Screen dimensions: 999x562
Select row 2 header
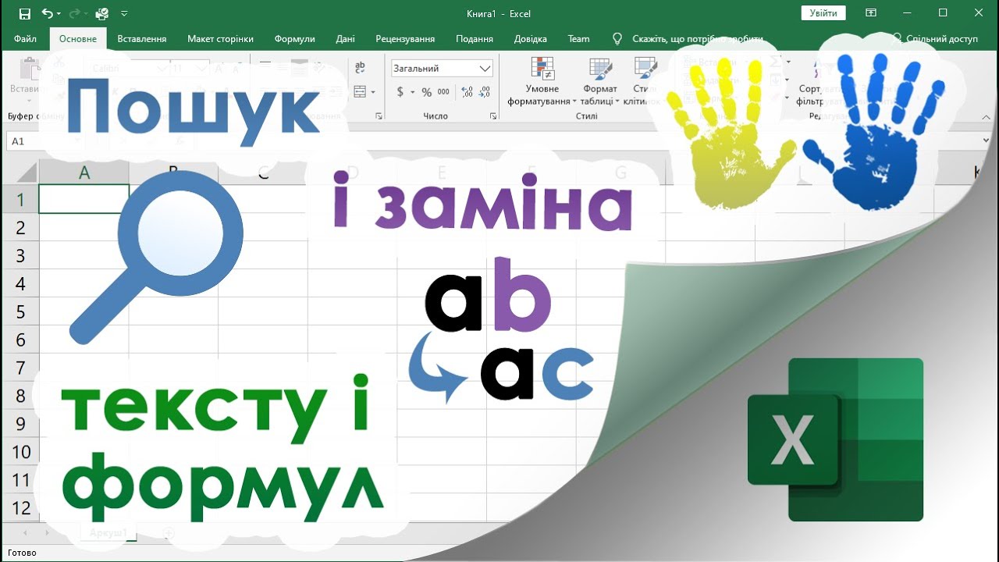[21, 227]
